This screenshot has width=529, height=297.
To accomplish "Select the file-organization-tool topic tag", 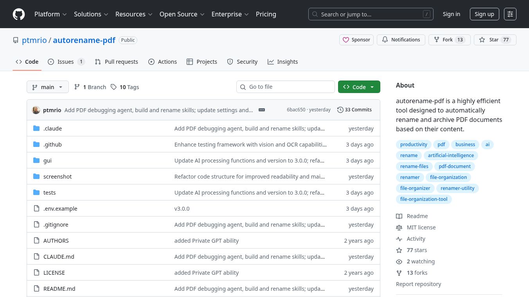I will point(424,199).
